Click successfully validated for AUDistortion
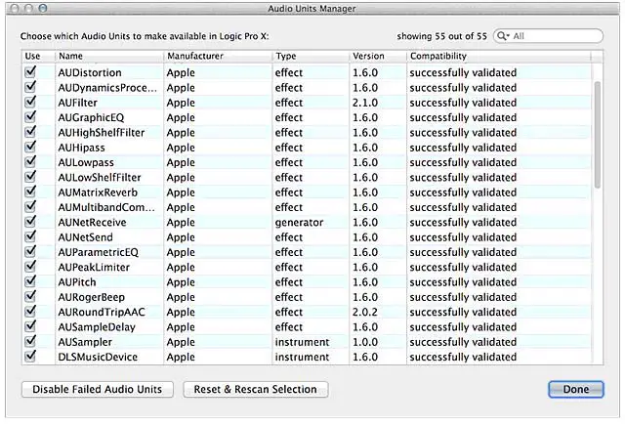Image resolution: width=625 pixels, height=426 pixels. [x=463, y=72]
